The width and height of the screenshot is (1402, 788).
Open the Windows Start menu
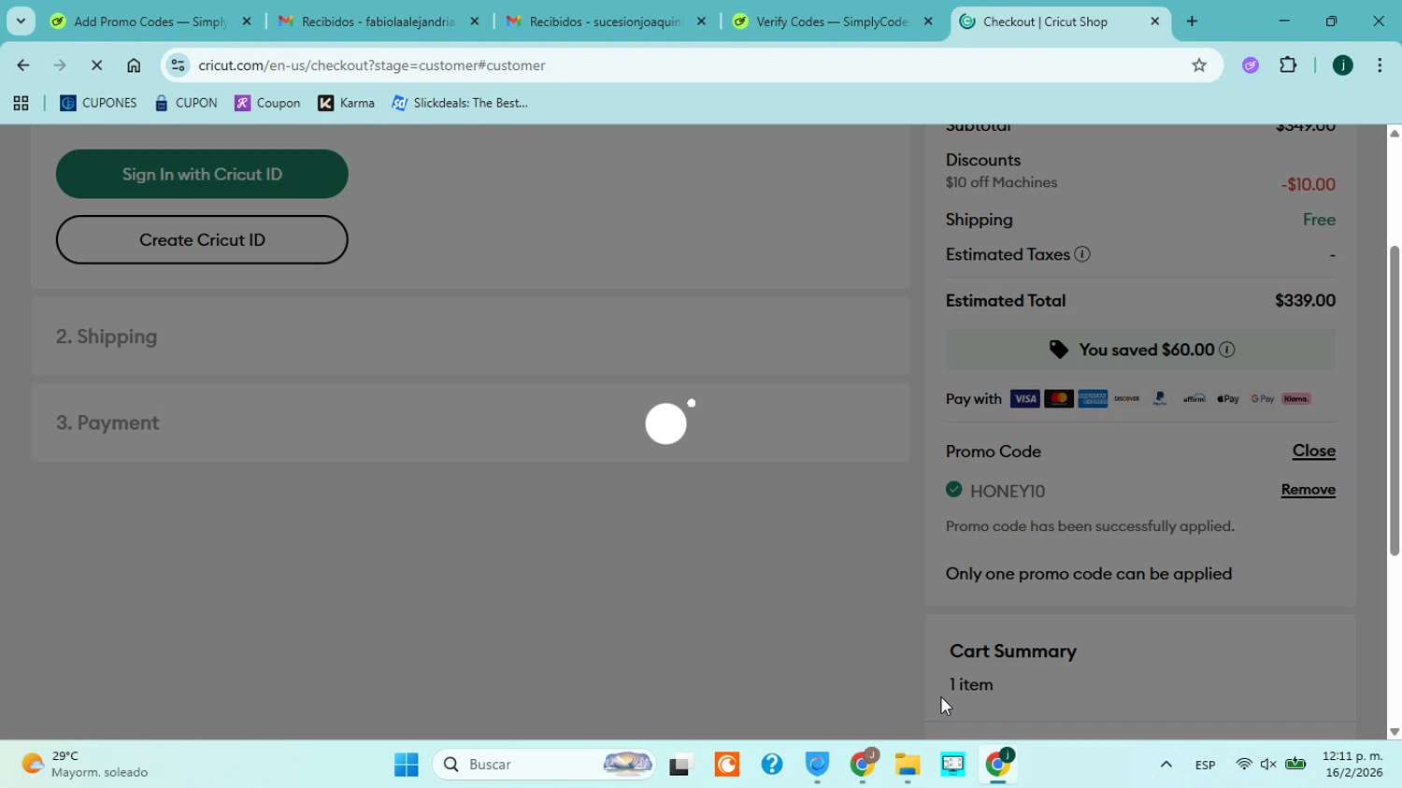pos(407,765)
